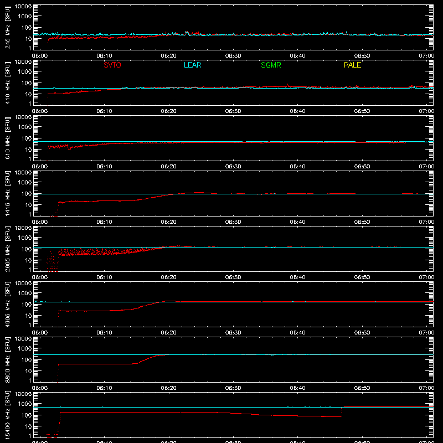Click the red SVTO legend label
The image size is (443, 443).
click(x=112, y=65)
